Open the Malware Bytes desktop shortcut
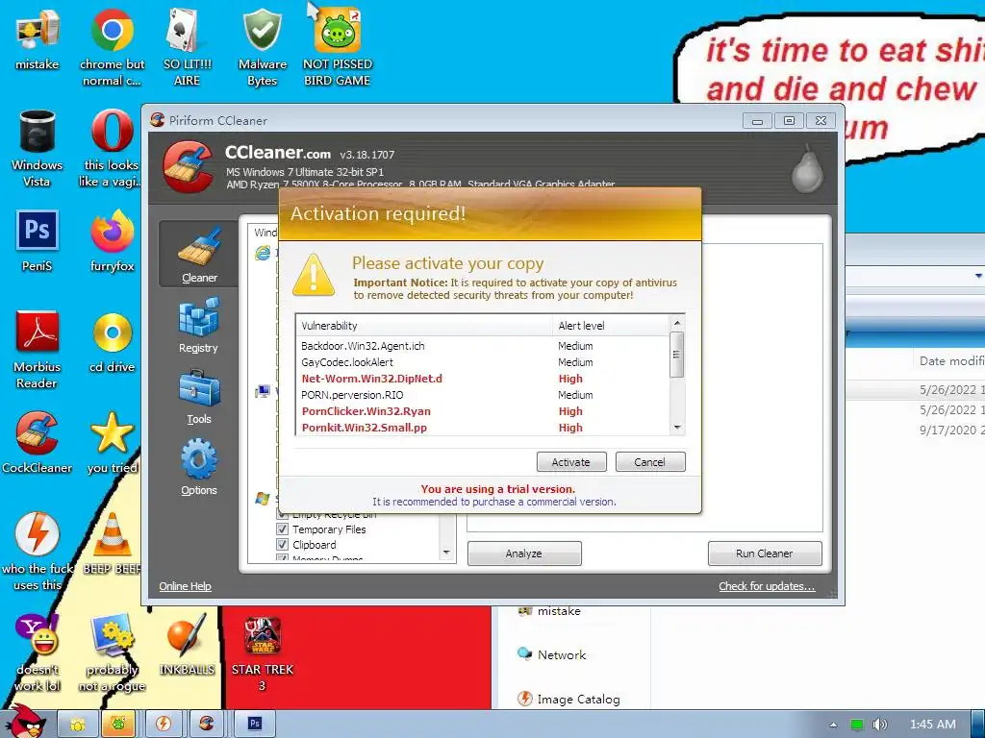985x738 pixels. [x=262, y=47]
